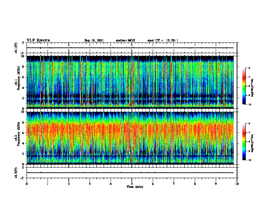Click time axis tick label "4"

(111, 184)
